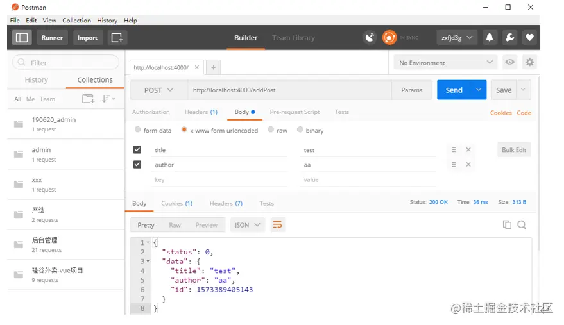The width and height of the screenshot is (564, 325).
Task: Open the JSON format dropdown
Action: tap(247, 225)
